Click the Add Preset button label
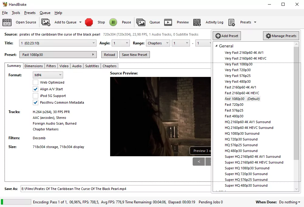 click(230, 36)
